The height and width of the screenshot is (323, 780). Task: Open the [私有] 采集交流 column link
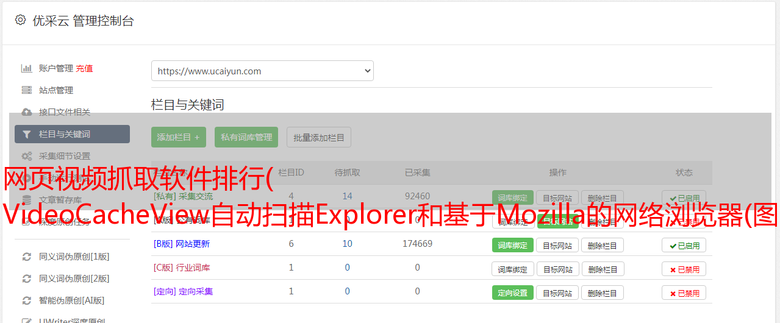click(184, 196)
